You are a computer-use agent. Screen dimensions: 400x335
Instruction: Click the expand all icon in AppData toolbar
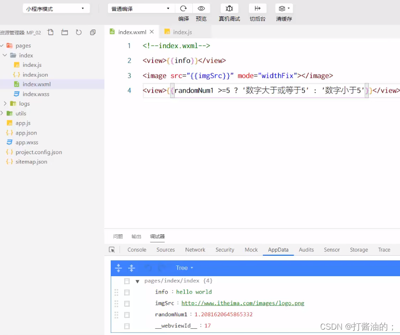tap(118, 268)
